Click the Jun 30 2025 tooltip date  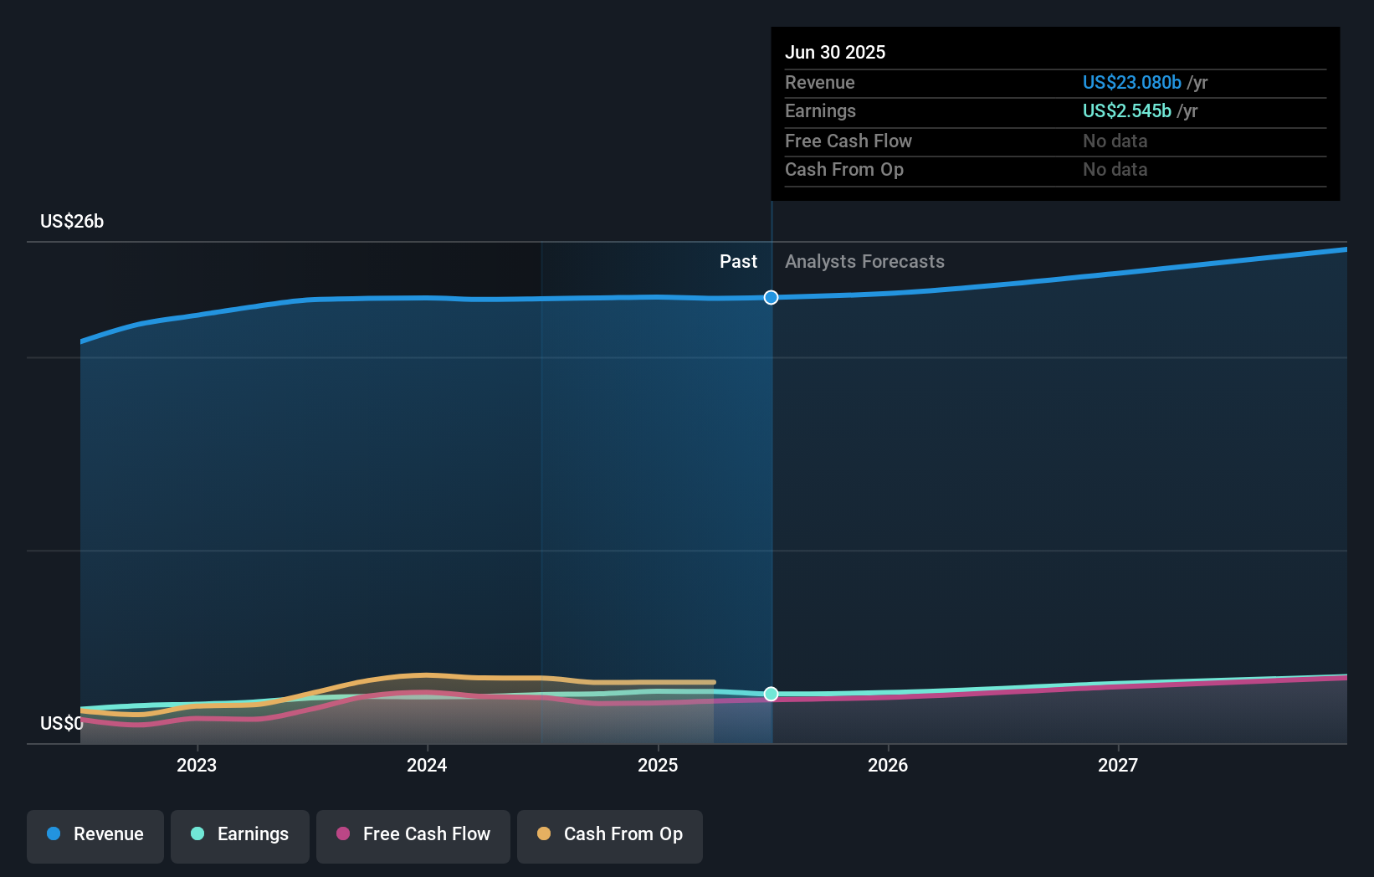click(835, 52)
